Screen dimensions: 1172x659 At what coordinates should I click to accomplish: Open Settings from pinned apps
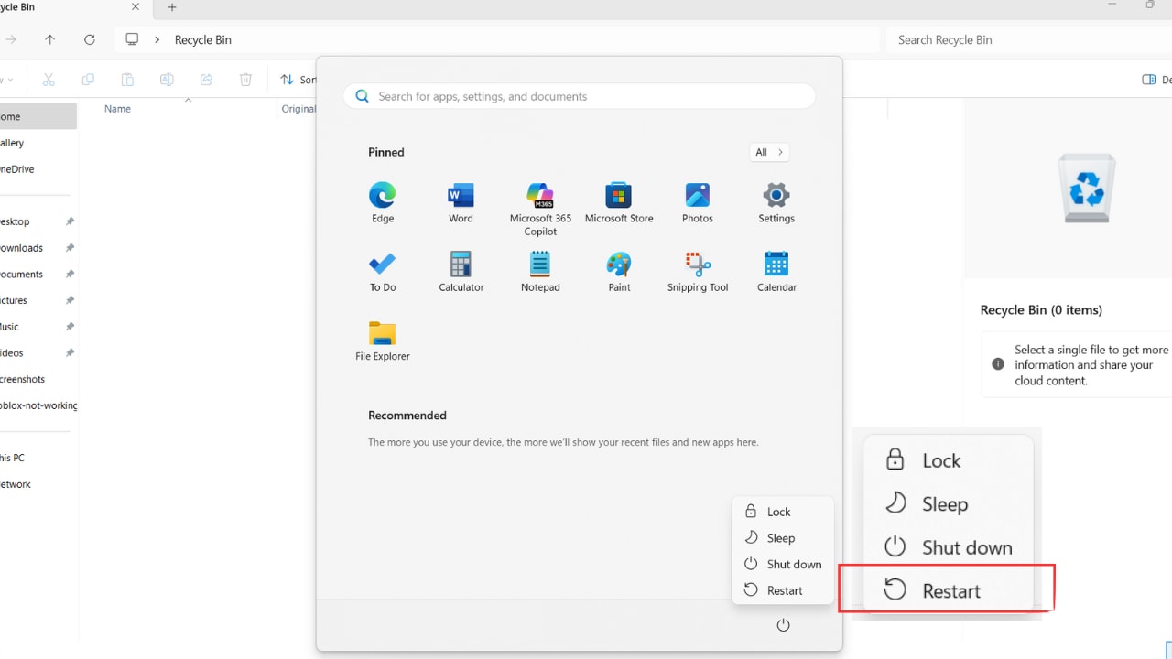coord(776,203)
